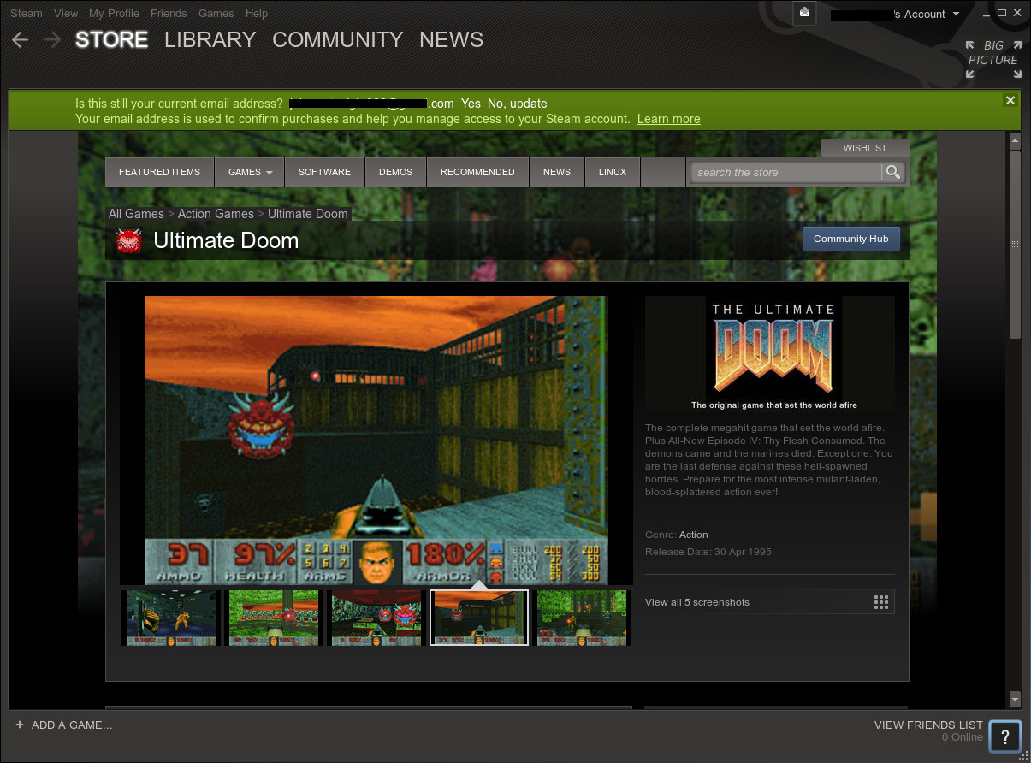Open the WISHLIST button

(864, 147)
